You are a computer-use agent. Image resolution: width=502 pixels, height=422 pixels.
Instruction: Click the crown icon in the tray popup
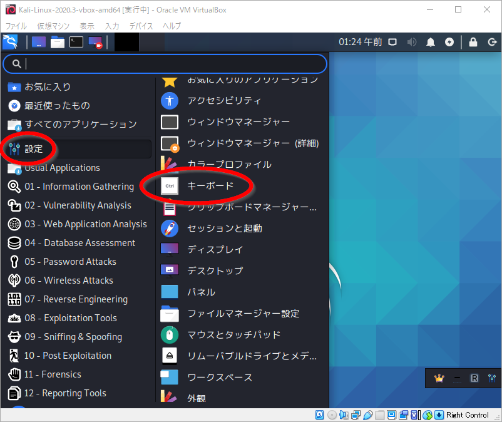439,378
